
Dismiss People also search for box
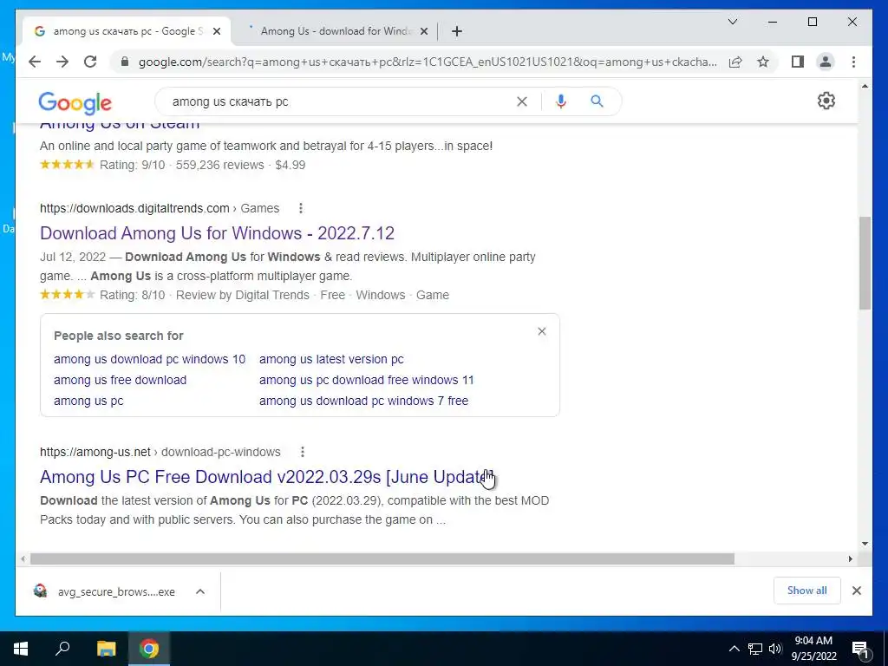[x=542, y=331]
